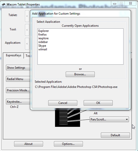Select firefox in open applications list
Viewport: 138px width, 151px height.
coord(42,34)
